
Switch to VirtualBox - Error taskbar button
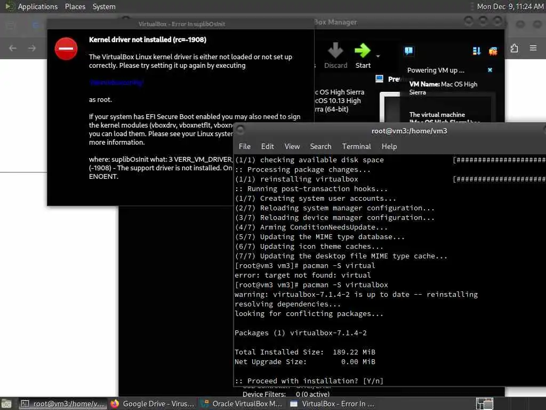tap(332, 404)
